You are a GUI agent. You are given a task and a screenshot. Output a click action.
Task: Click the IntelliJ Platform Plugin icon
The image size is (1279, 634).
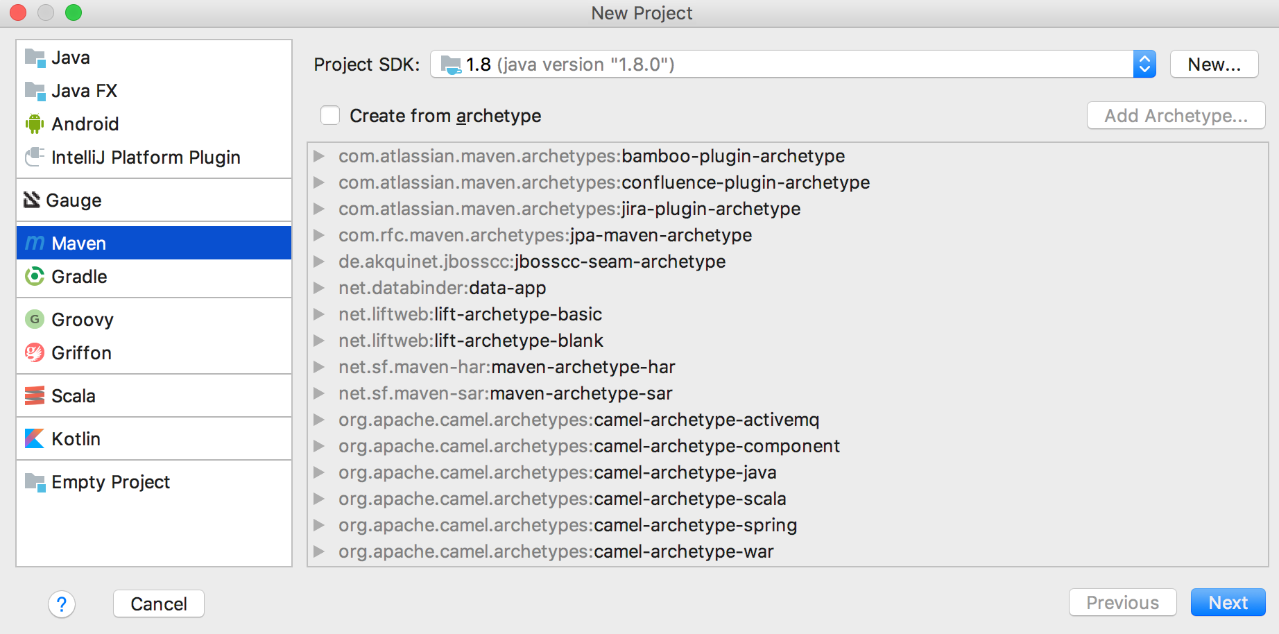34,157
